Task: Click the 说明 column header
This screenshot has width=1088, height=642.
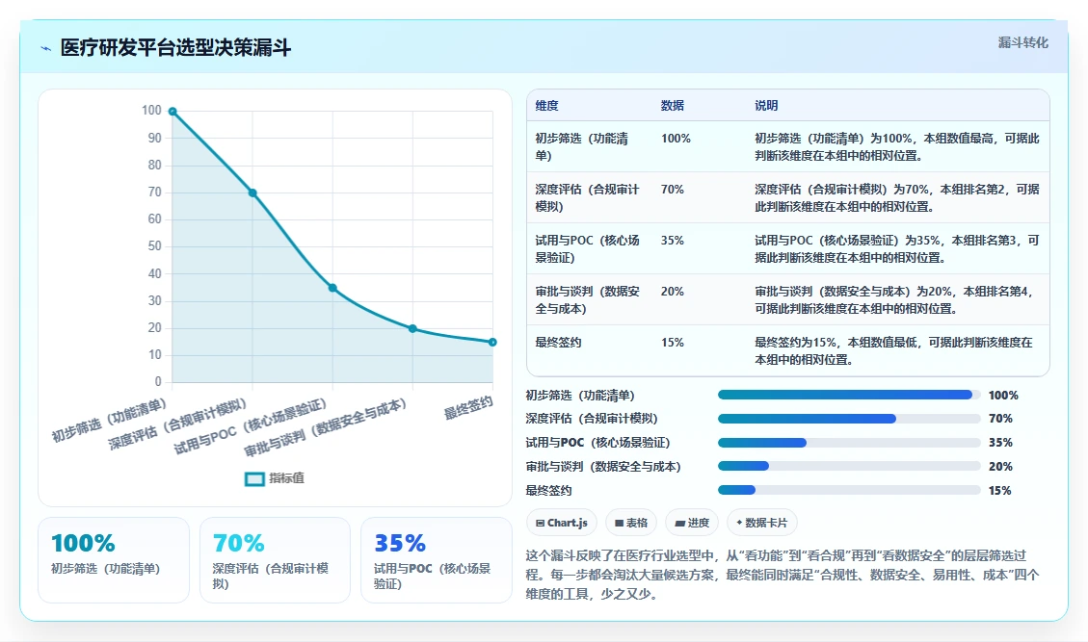Action: (767, 105)
